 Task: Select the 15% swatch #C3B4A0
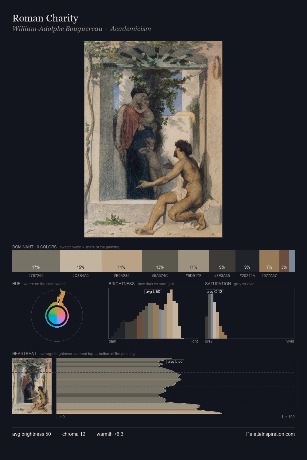click(81, 261)
